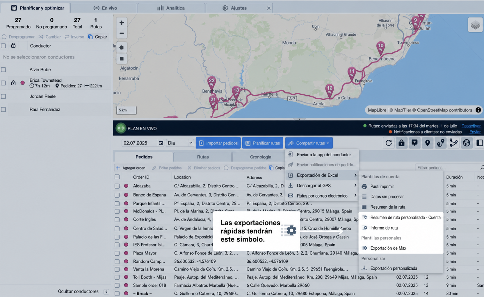This screenshot has height=297, width=484.
Task: Switch to the En vivo tab
Action: pyautogui.click(x=104, y=8)
